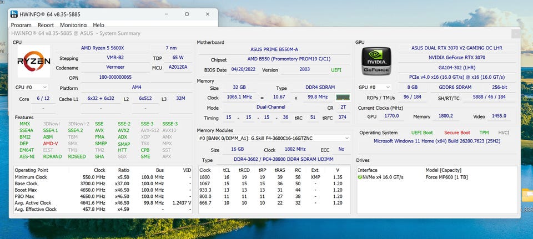Open the GPU #0 selector dropdown
This screenshot has height=239, width=533.
tap(374, 87)
